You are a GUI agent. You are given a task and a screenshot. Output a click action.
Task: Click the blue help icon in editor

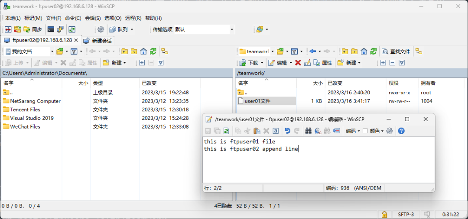(401, 131)
